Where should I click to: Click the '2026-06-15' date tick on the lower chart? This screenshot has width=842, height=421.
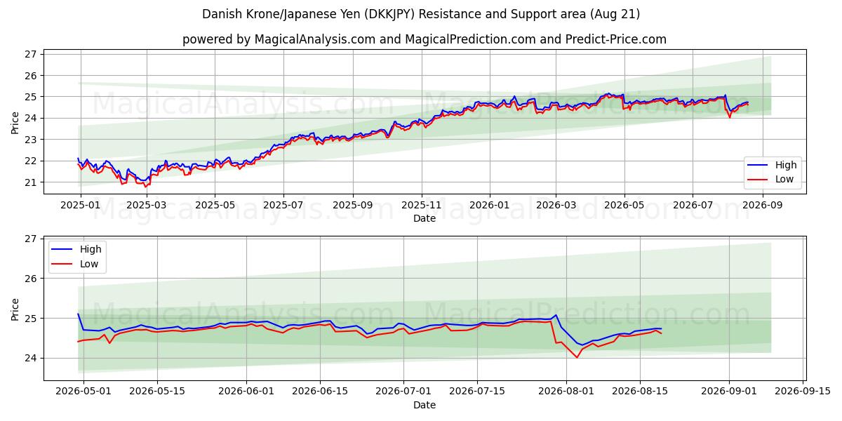tap(320, 392)
